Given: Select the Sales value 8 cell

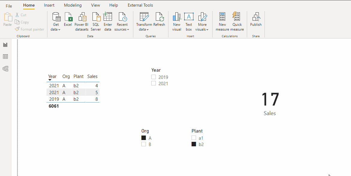Looking at the screenshot, I should coord(97,99).
